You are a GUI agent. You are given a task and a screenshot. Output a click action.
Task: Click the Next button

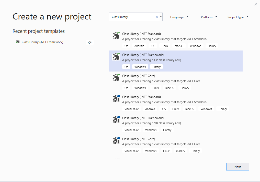pyautogui.click(x=238, y=167)
